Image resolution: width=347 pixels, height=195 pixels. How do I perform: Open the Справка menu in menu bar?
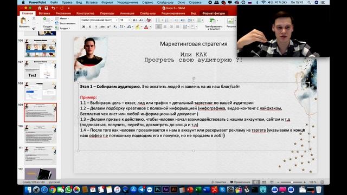coord(195,2)
